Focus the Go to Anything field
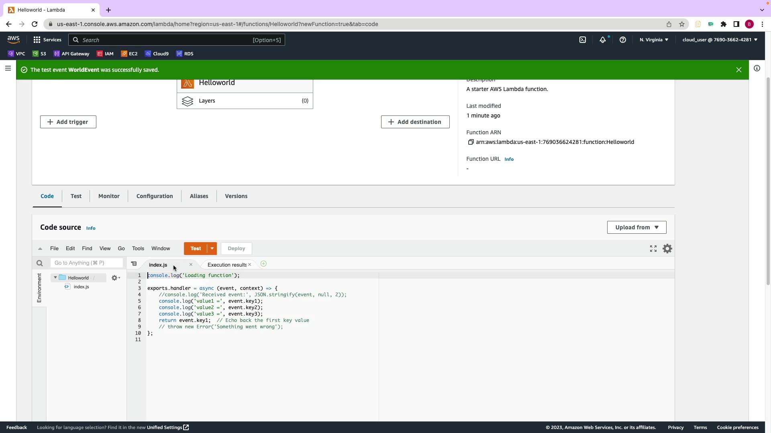The height and width of the screenshot is (433, 771). coord(87,263)
